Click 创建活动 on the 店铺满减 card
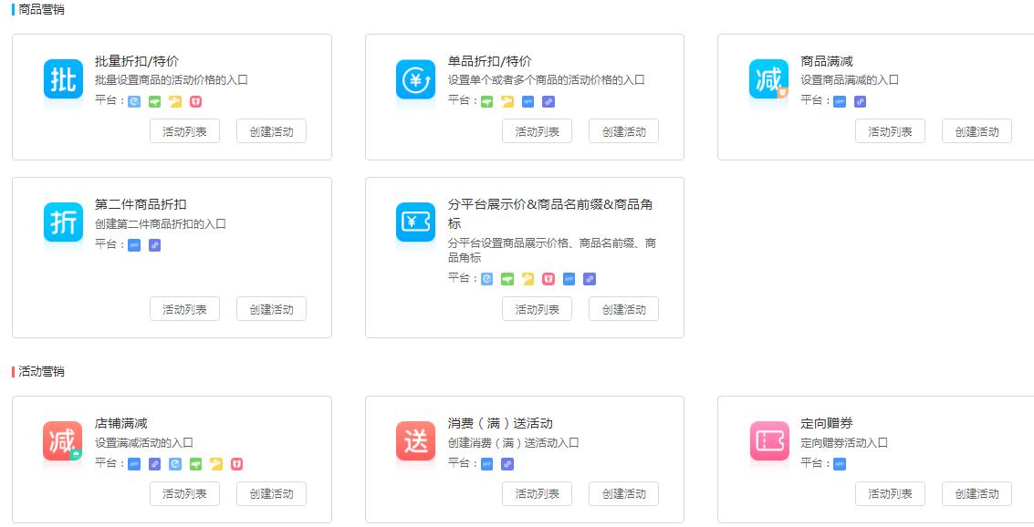 coord(271,493)
